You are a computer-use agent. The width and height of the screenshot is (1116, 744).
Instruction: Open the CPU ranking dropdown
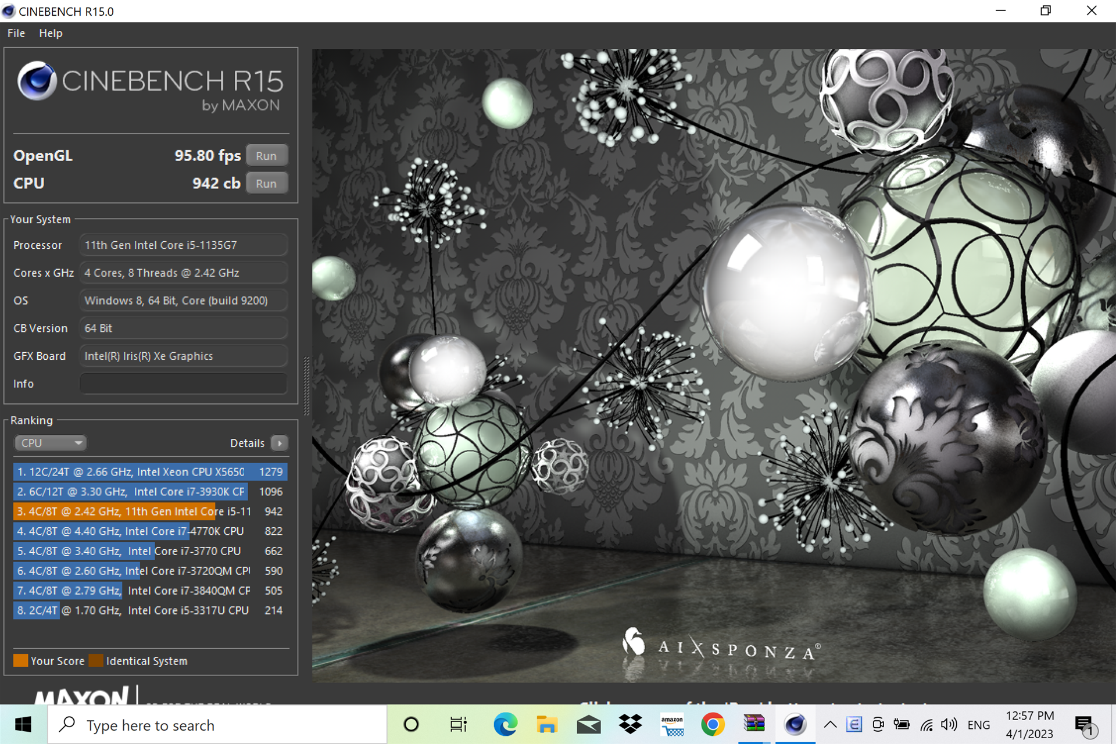click(51, 443)
